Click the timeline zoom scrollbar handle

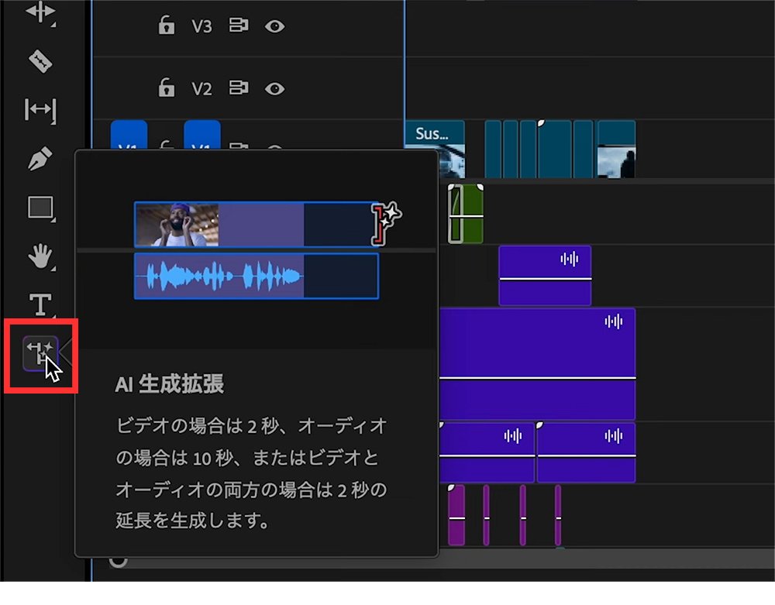[118, 559]
